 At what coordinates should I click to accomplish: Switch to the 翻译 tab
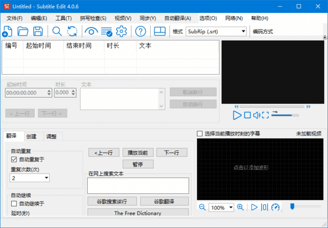(x=14, y=136)
